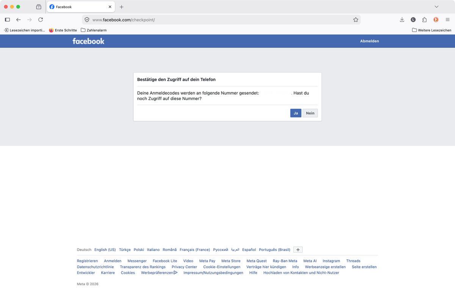455x293 pixels.
Task: Switch language to Türkçe
Action: click(x=125, y=250)
